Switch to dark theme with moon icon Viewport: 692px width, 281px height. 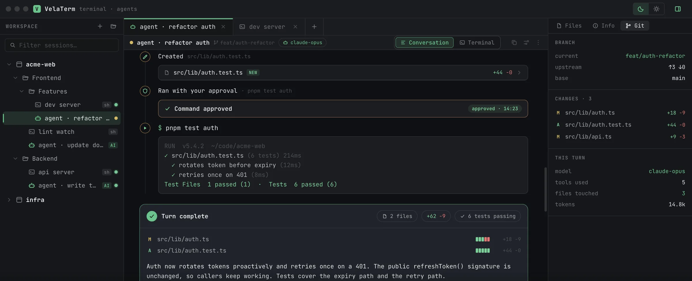pyautogui.click(x=640, y=9)
